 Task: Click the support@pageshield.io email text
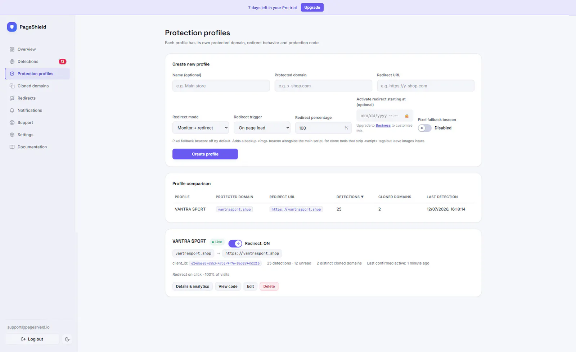point(28,327)
